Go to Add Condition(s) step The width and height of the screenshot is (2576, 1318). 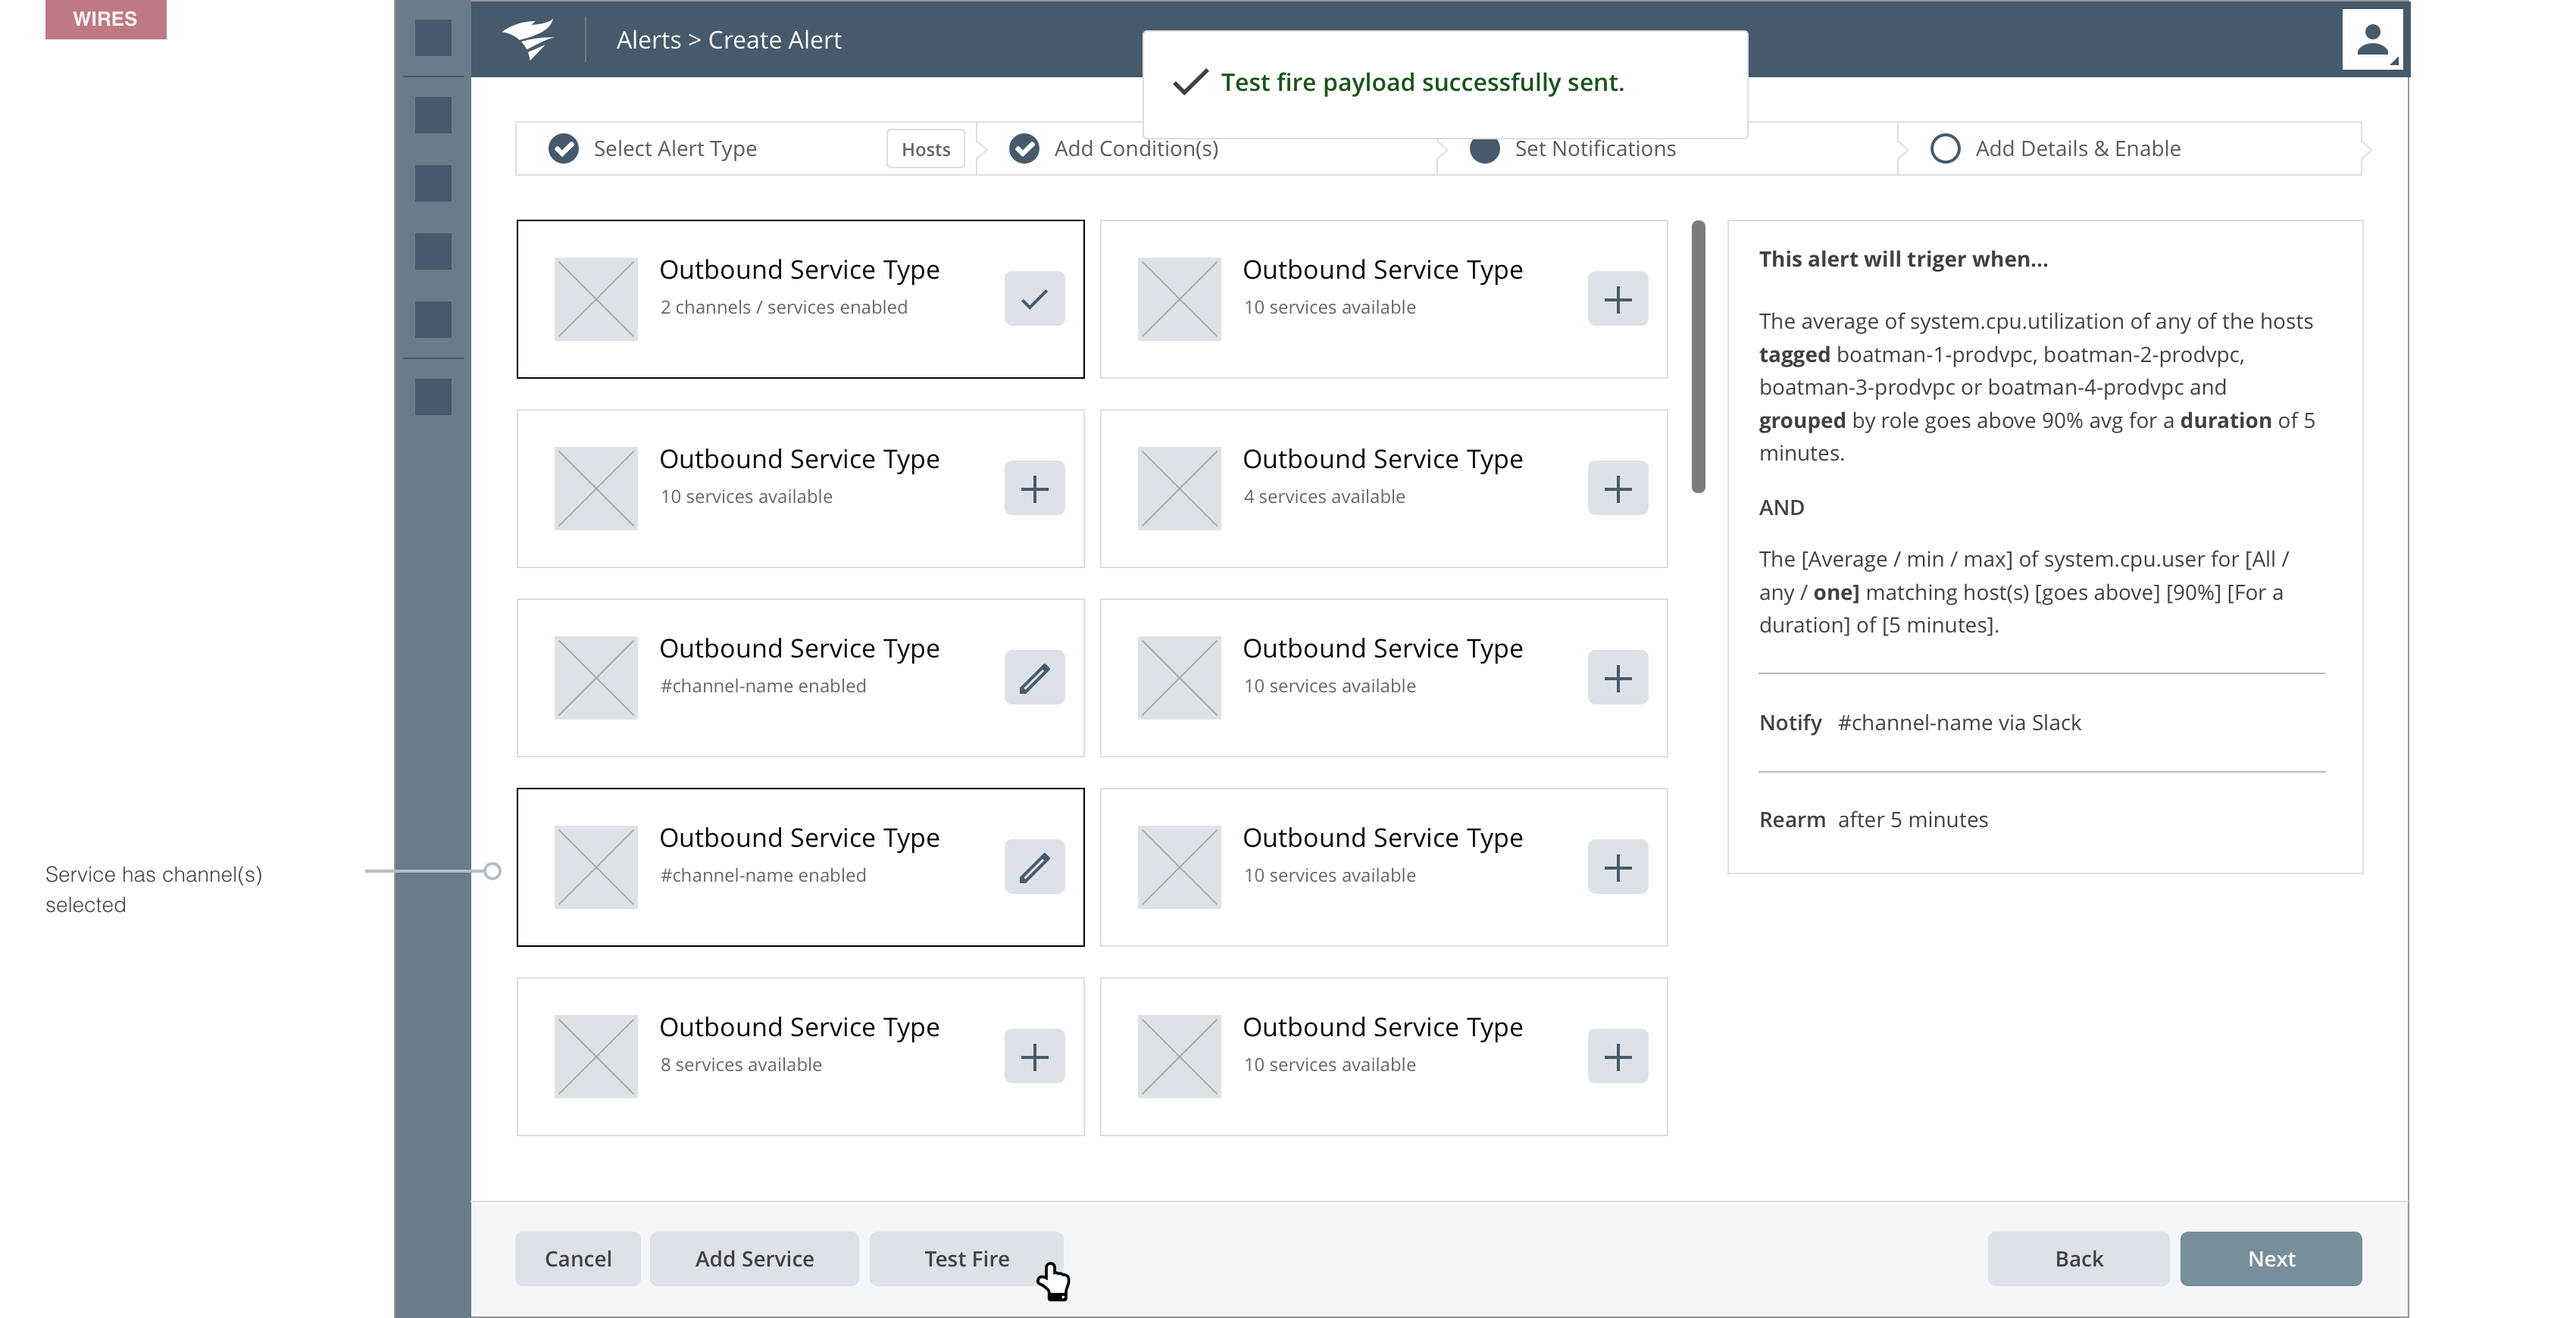(x=1135, y=149)
